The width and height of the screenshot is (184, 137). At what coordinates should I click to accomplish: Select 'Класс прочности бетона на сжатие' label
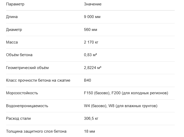pyautogui.click(x=38, y=80)
